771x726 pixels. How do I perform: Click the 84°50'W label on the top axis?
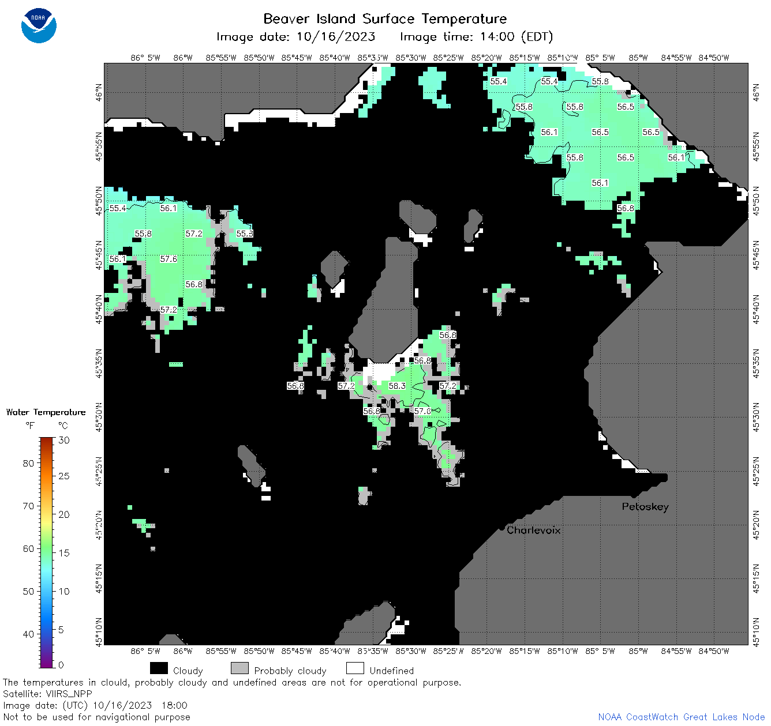pyautogui.click(x=714, y=58)
